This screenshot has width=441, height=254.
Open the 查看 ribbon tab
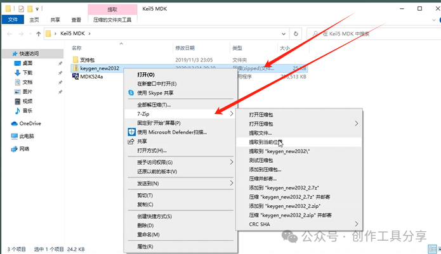click(76, 20)
